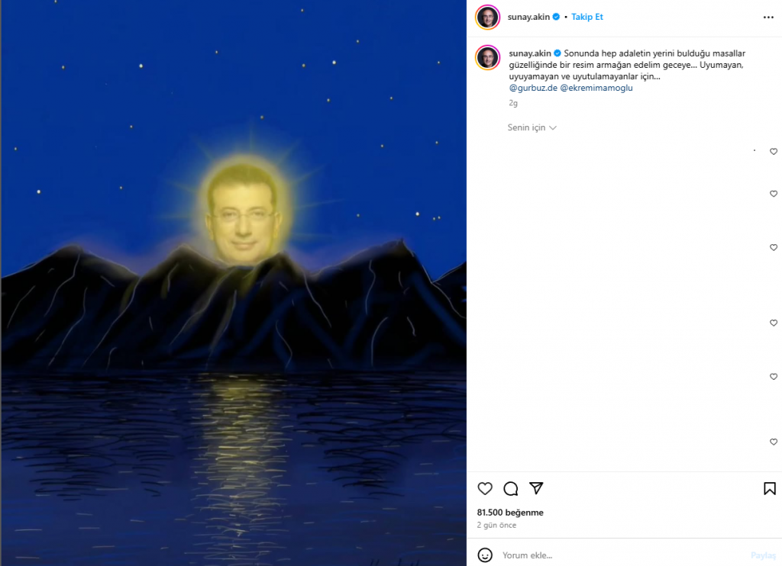This screenshot has width=782, height=566.
Task: Save the post with the bookmark icon
Action: pyautogui.click(x=770, y=488)
